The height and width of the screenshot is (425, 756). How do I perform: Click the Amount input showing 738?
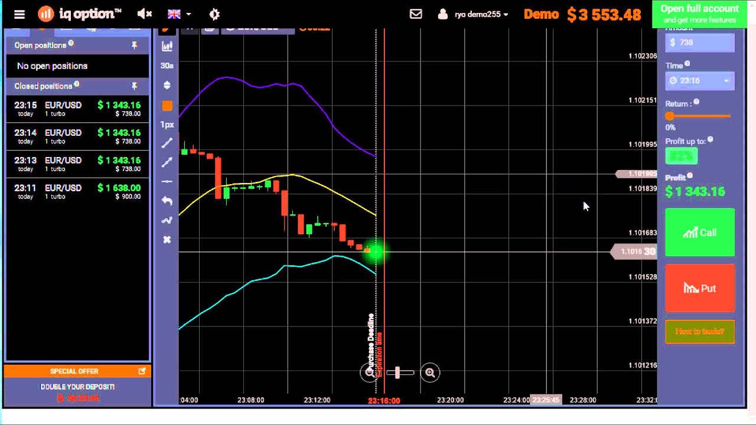(700, 42)
